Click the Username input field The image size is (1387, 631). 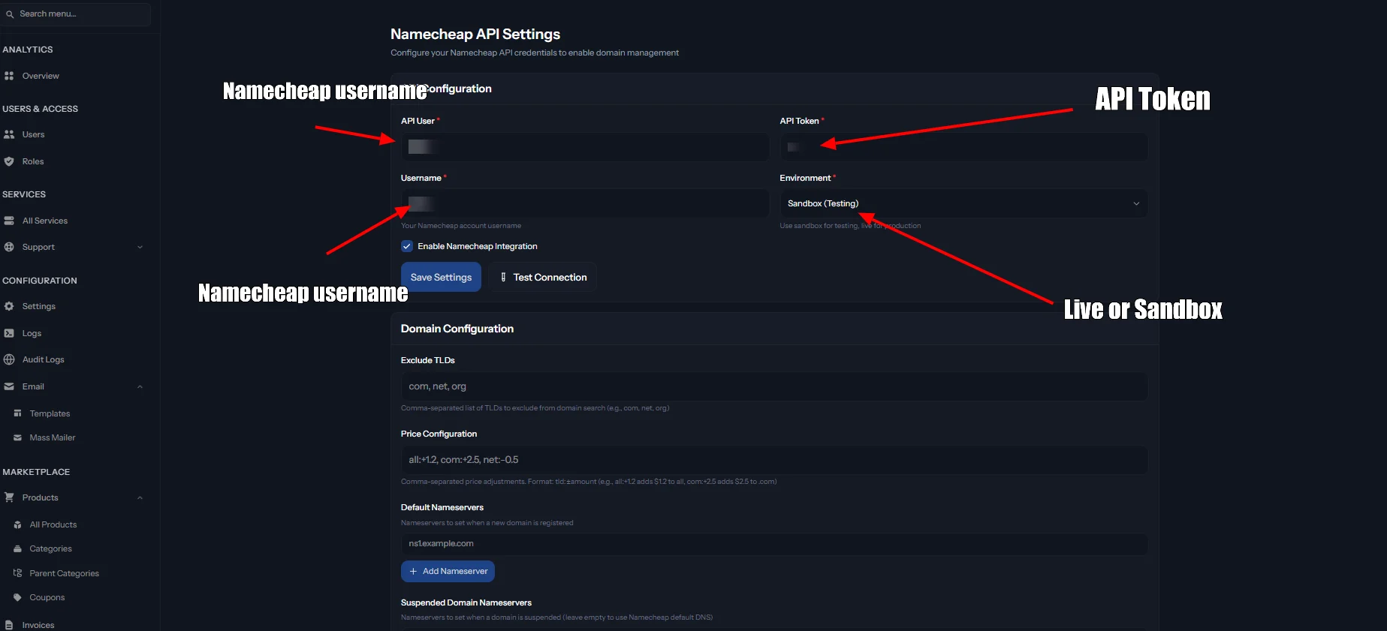(585, 203)
